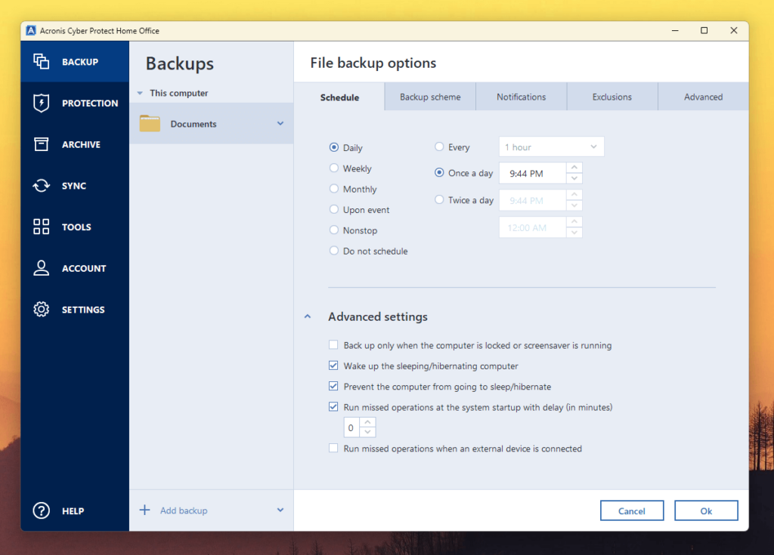This screenshot has width=774, height=555.
Task: Expand the Documents backup chevron menu
Action: 280,123
